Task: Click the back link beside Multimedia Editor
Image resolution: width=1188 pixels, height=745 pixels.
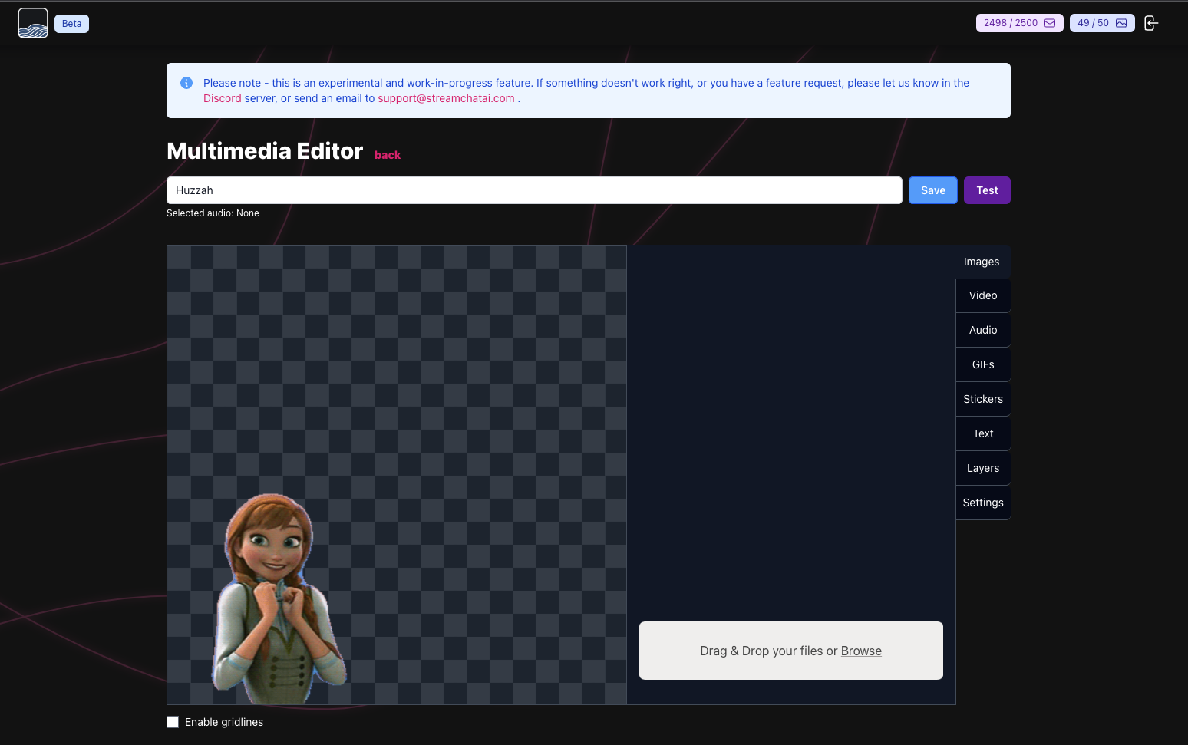Action: pyautogui.click(x=387, y=154)
